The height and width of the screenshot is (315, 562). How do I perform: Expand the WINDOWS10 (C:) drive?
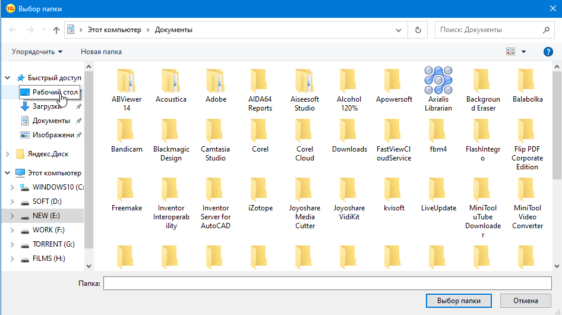pos(12,187)
